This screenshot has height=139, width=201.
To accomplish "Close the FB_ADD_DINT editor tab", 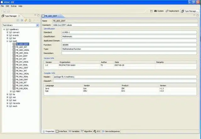I will click(x=59, y=16).
